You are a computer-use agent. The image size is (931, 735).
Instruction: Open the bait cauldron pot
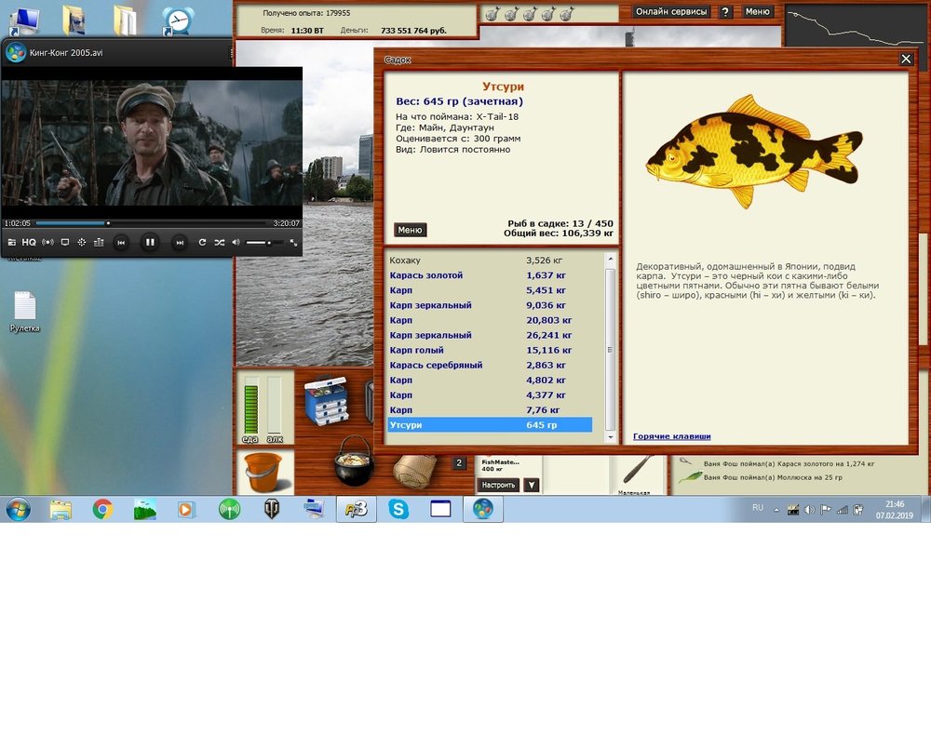coord(354,462)
